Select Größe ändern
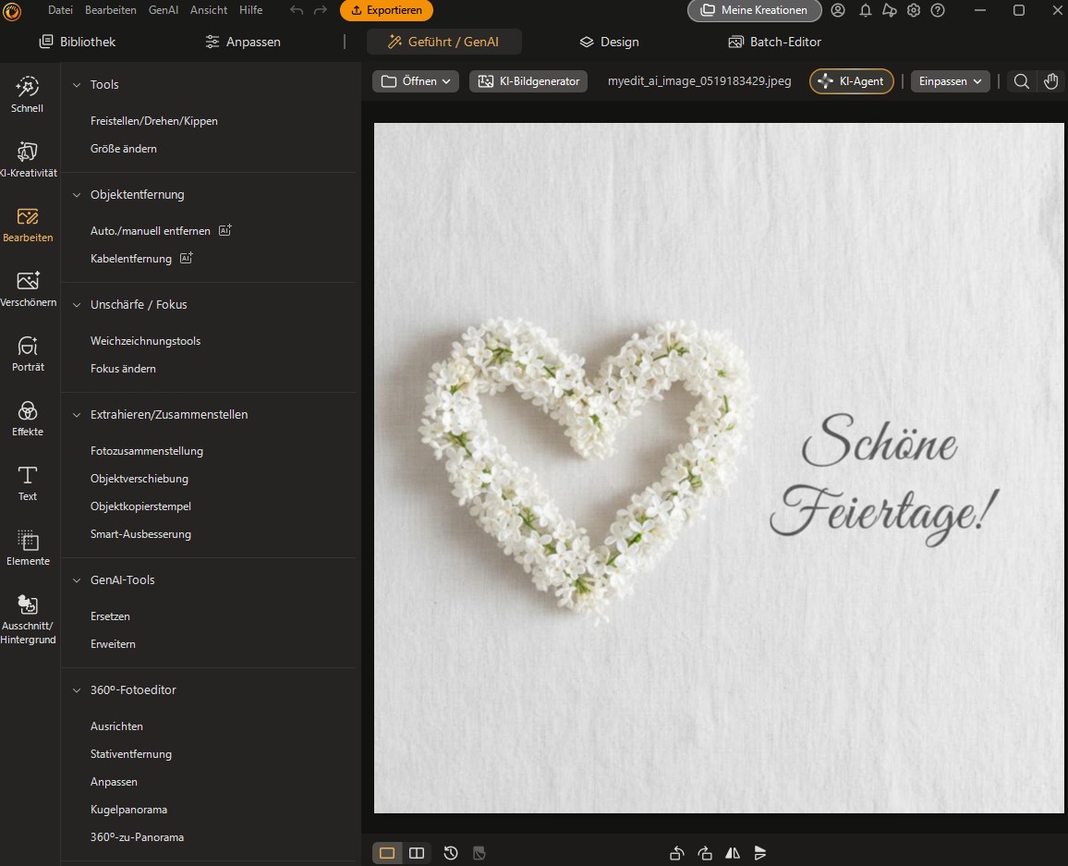The width and height of the screenshot is (1068, 866). coord(123,149)
